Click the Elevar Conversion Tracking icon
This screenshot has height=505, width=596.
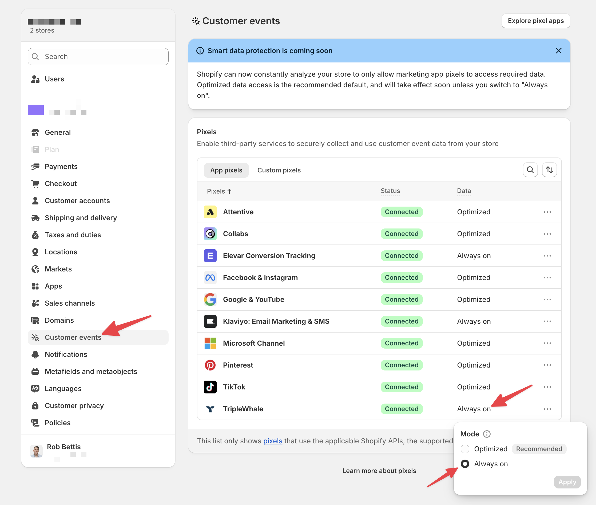[210, 256]
